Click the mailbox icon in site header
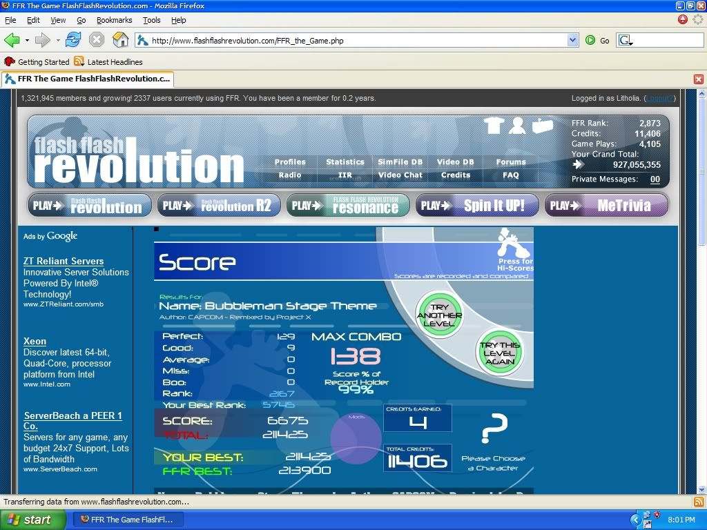Screen dimensions: 707x530 coord(543,126)
